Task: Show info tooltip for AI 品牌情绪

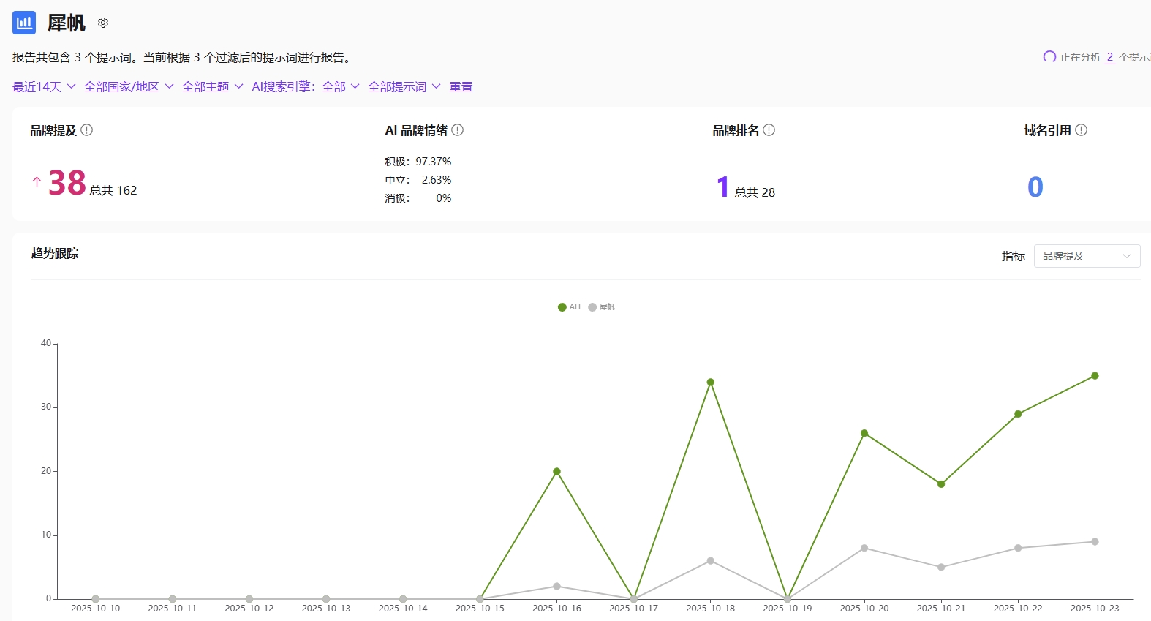Action: tap(458, 130)
